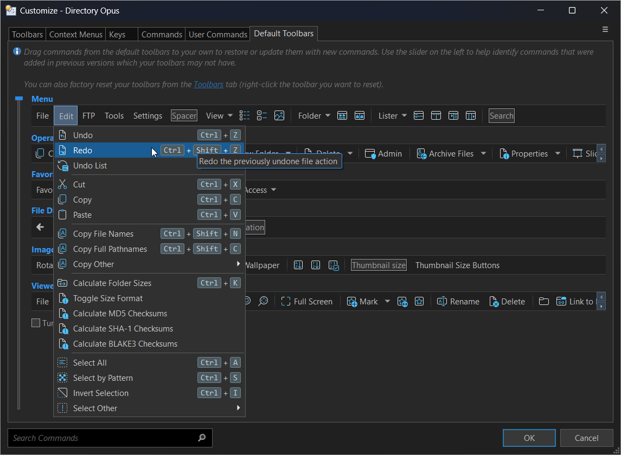The width and height of the screenshot is (621, 455).
Task: Choose Select All in the Edit menu
Action: [149, 363]
